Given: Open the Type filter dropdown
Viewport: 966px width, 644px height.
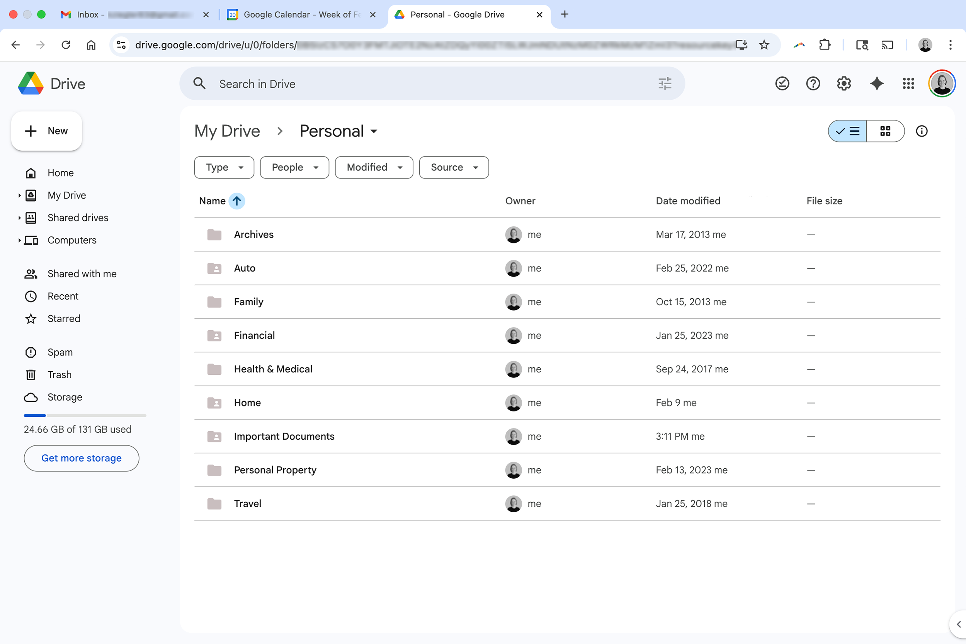Looking at the screenshot, I should pyautogui.click(x=224, y=167).
